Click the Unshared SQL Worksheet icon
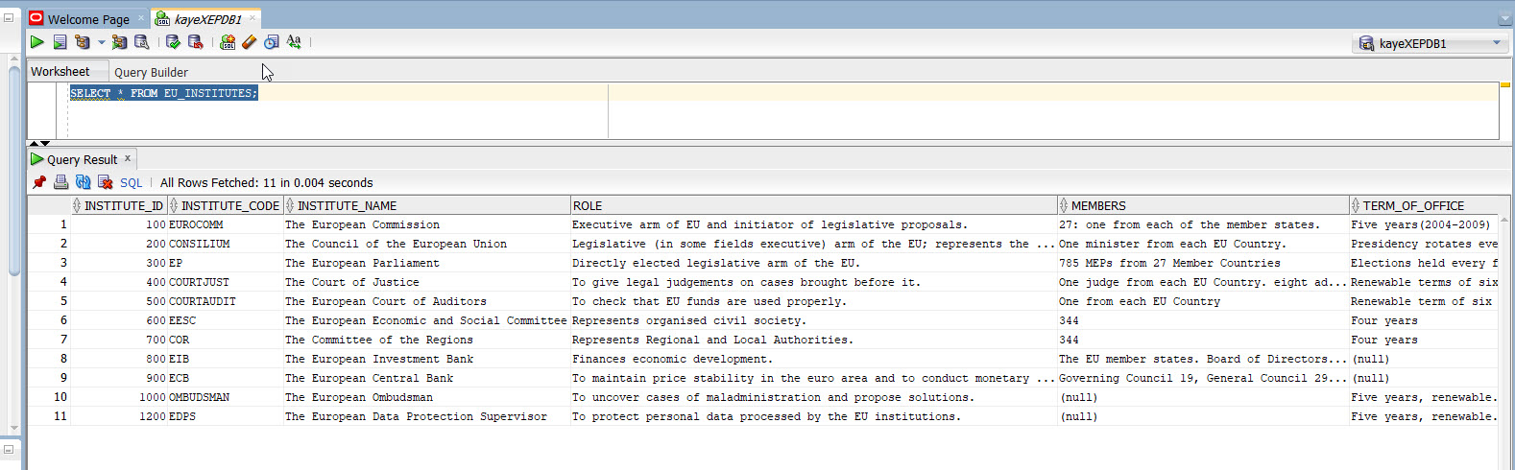 pyautogui.click(x=228, y=42)
